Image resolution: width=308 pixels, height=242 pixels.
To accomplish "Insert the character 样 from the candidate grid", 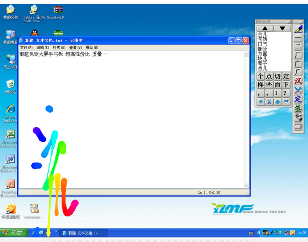I will pyautogui.click(x=261, y=84).
